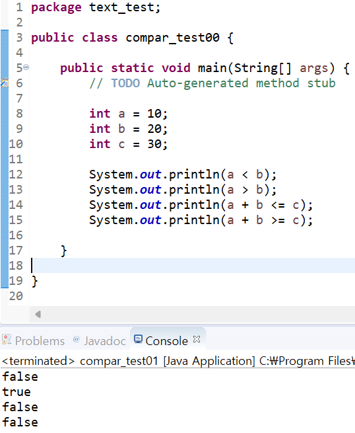Click the horizontal scrollbar left arrow
Screen dimensions: 355x433
coord(38,314)
